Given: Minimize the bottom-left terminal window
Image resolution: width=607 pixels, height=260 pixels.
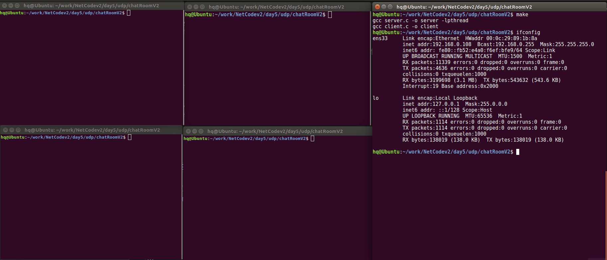Looking at the screenshot, I should point(12,130).
